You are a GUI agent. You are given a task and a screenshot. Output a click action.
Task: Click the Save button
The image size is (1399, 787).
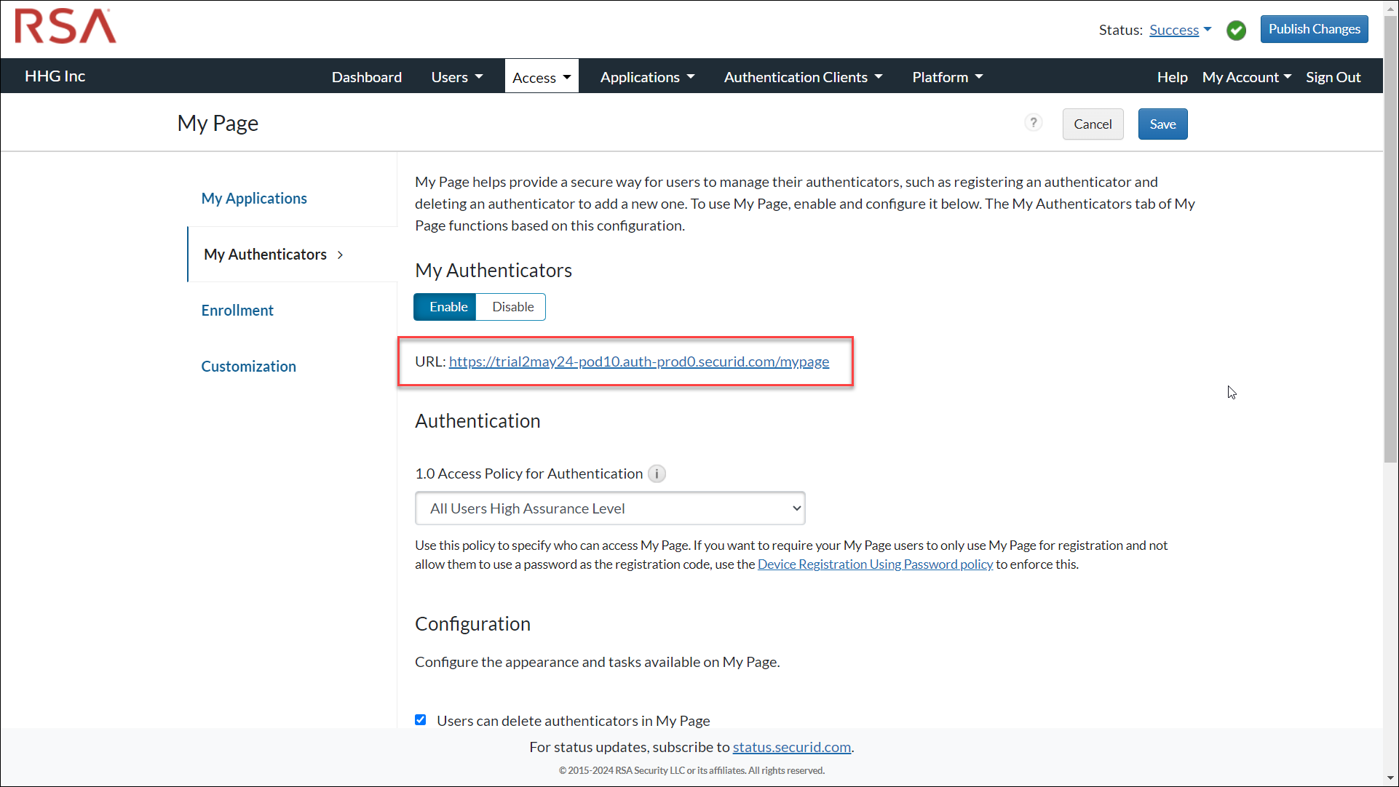[1162, 124]
